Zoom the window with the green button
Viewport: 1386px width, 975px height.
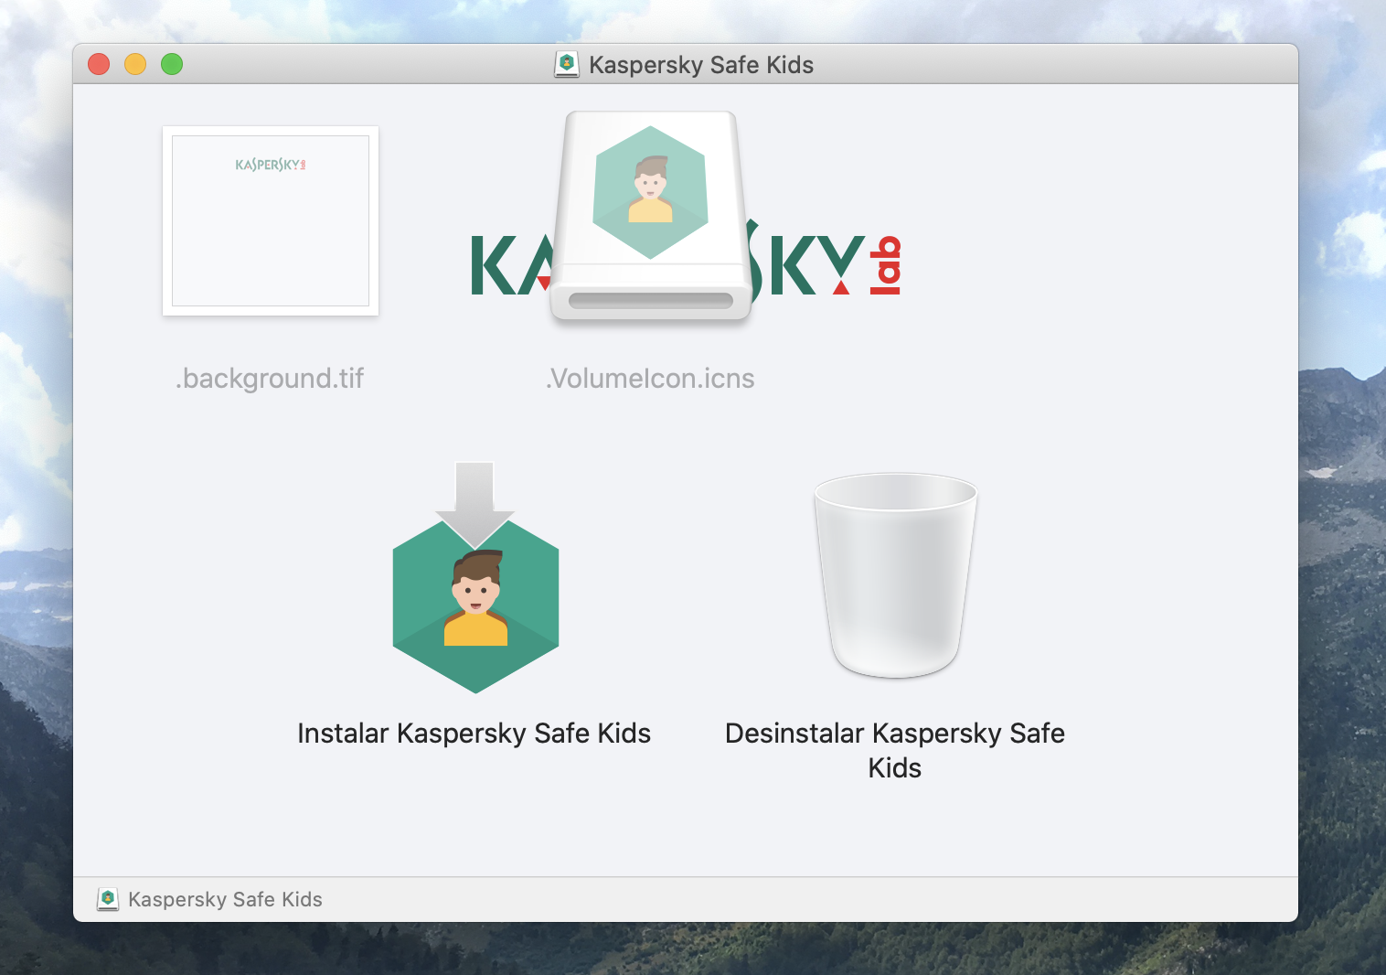coord(172,64)
